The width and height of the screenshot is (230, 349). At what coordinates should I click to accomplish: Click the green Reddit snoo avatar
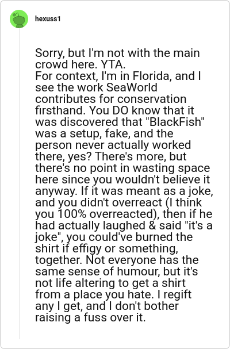tap(19, 19)
